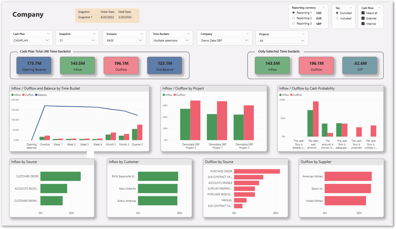The image size is (396, 229).
Task: Click the Opening Balance 175.7M card
Action: (x=34, y=65)
